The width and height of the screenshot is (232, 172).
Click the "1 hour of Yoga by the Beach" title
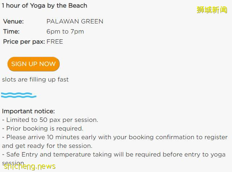pos(45,5)
